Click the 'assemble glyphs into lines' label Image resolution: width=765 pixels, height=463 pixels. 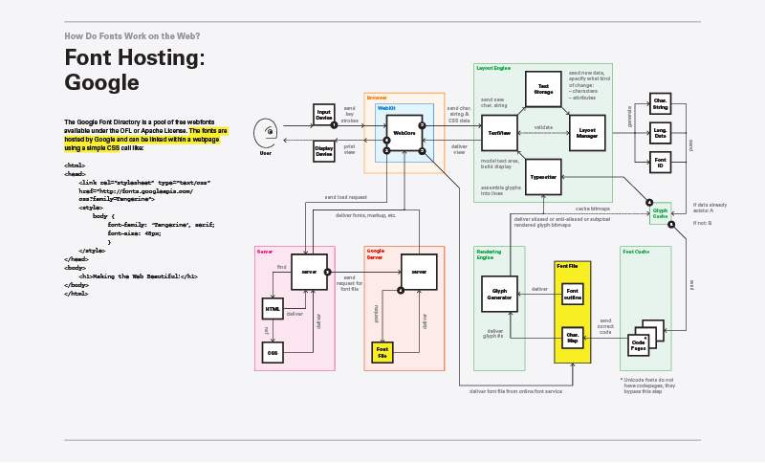(x=500, y=190)
